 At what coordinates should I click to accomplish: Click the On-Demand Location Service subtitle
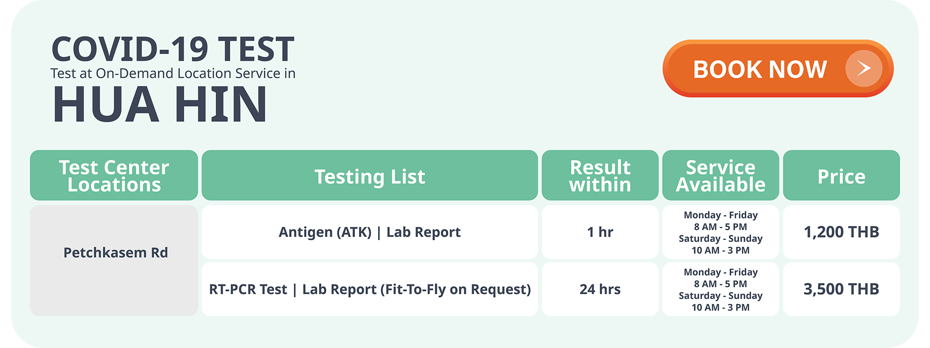tap(173, 73)
